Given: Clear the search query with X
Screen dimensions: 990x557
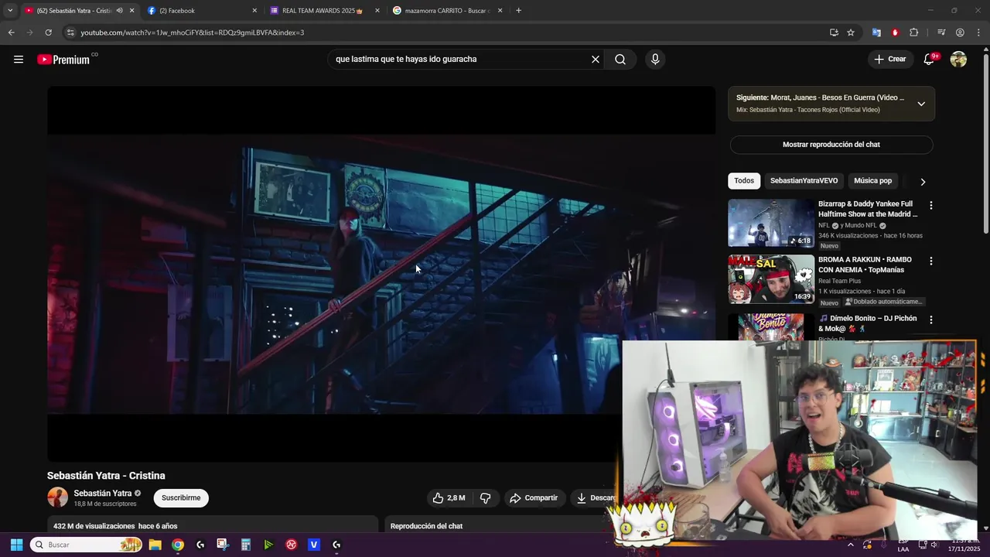Looking at the screenshot, I should pyautogui.click(x=596, y=60).
